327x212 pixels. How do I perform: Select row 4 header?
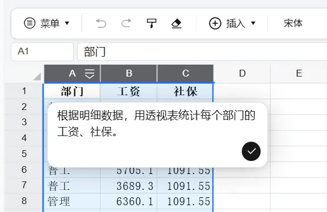coord(24,138)
